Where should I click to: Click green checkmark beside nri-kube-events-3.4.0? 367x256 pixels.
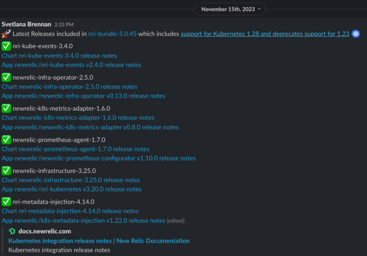tap(6, 46)
